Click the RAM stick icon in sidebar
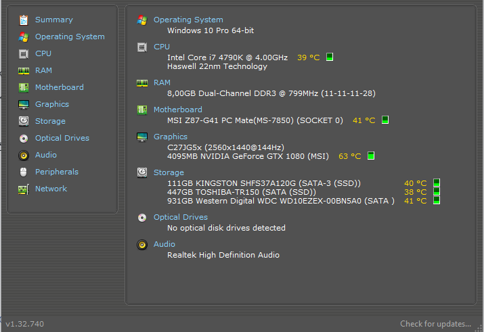Viewport: 484px width, 332px height. (x=24, y=71)
